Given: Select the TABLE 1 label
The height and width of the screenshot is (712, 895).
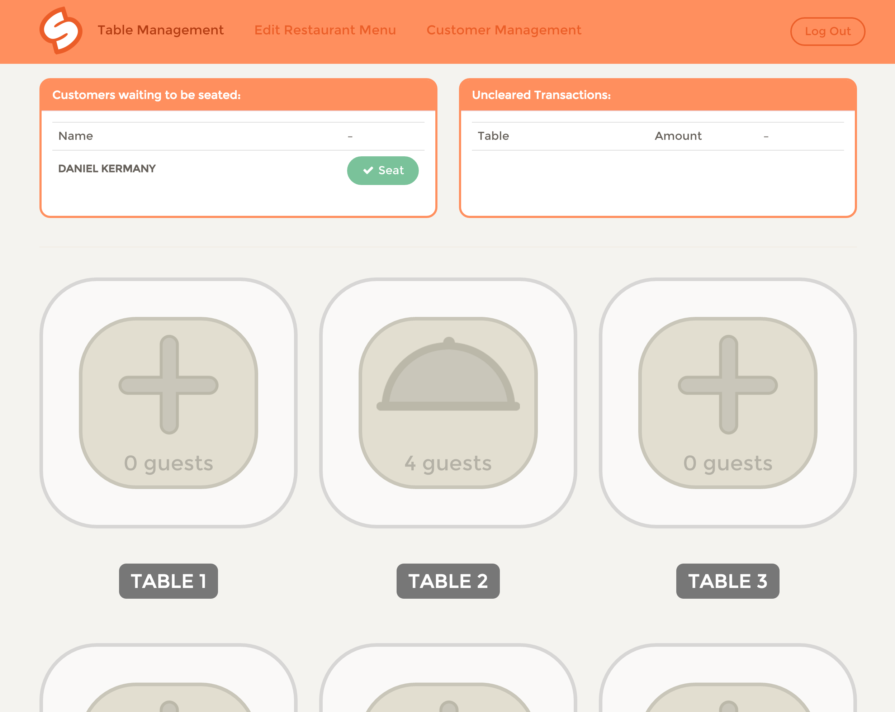Looking at the screenshot, I should coord(169,581).
